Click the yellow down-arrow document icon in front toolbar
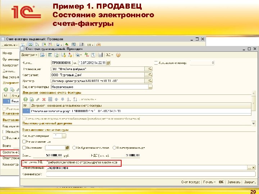The width and height of the screenshot is (259, 194). click(x=63, y=55)
